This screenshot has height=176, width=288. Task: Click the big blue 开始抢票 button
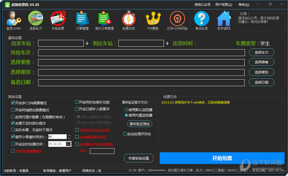click(222, 158)
